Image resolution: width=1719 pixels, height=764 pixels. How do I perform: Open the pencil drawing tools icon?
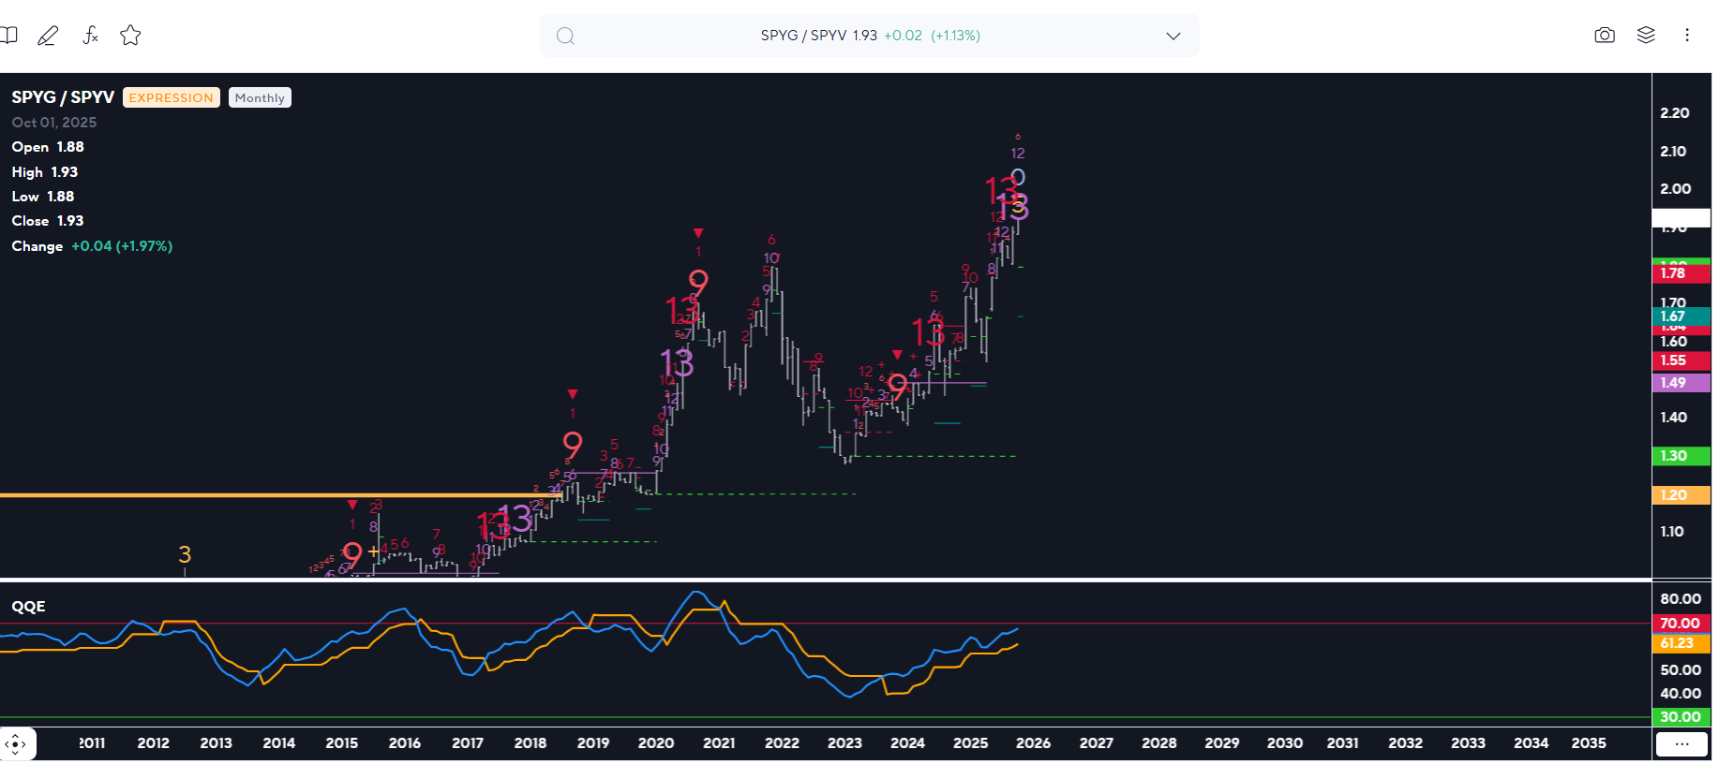coord(48,36)
